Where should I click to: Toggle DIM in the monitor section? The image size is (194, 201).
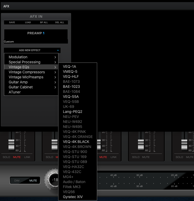click(17, 180)
